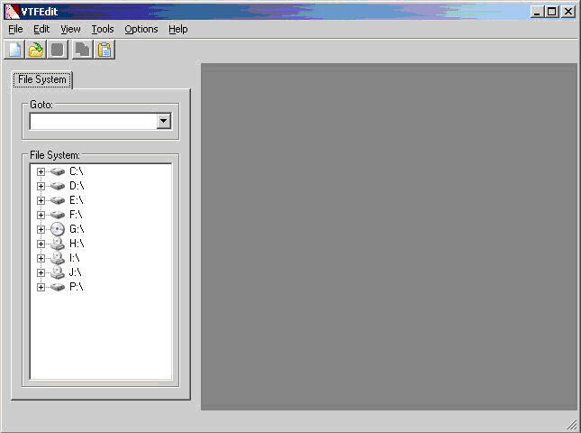Click the Open file folder icon
Screen dimensions: 581x433
[36, 50]
